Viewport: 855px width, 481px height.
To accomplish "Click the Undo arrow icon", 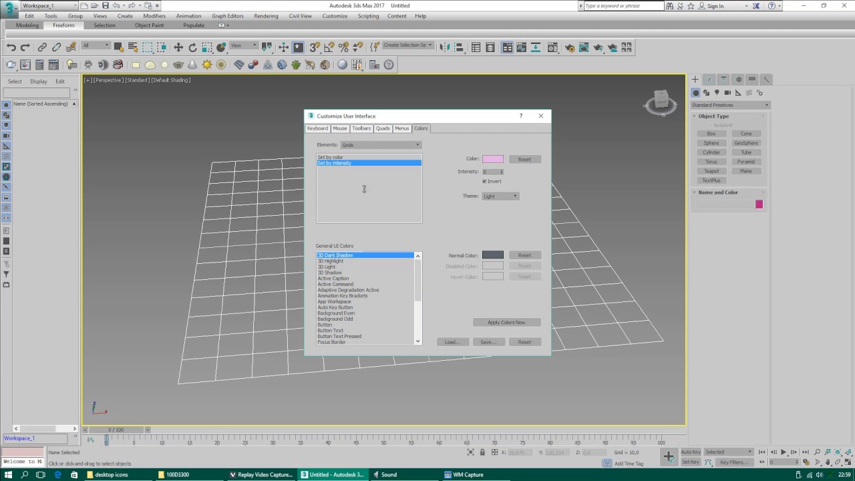I will point(11,47).
